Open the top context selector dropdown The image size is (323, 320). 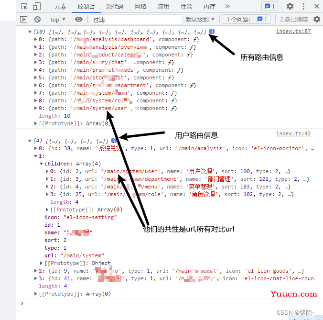click(x=58, y=20)
